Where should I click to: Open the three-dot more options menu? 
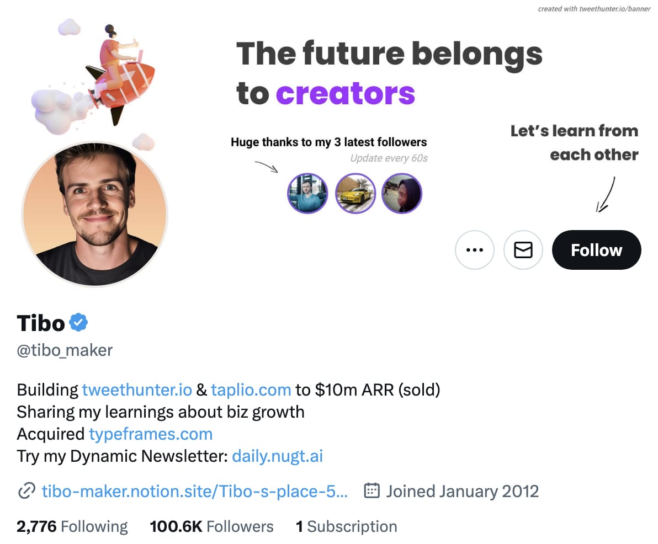click(x=474, y=250)
